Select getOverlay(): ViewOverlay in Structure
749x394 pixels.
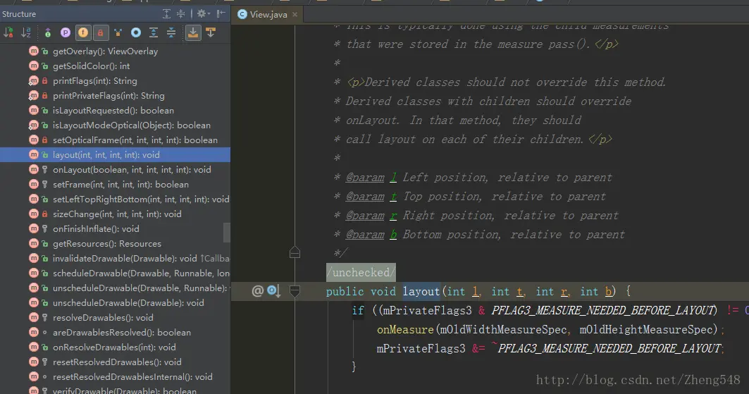105,51
